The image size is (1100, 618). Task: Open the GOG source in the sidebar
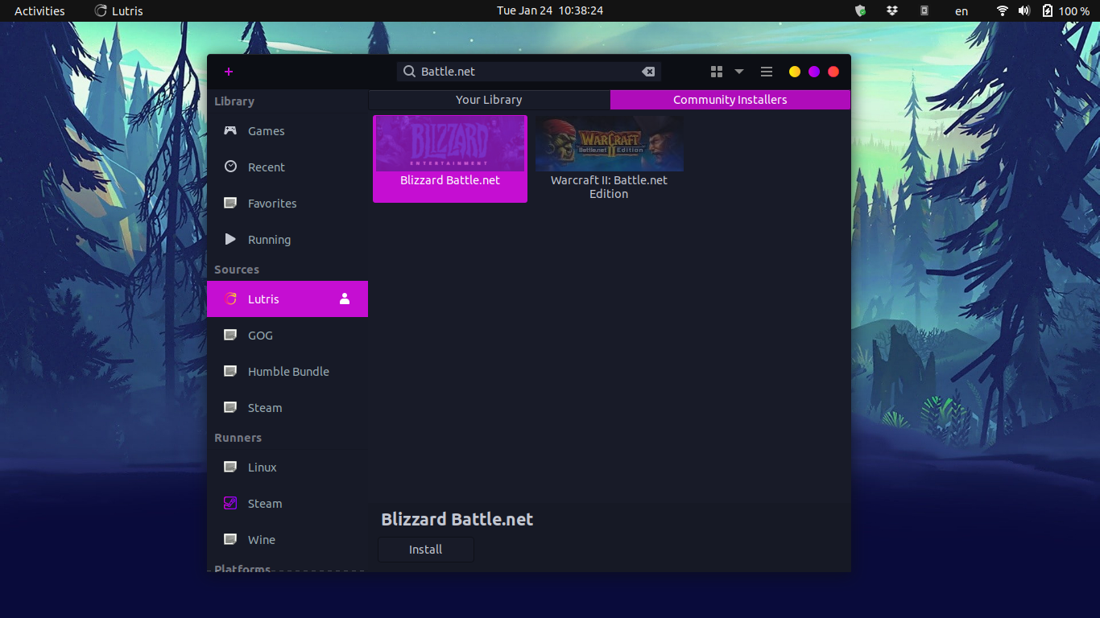tap(260, 335)
